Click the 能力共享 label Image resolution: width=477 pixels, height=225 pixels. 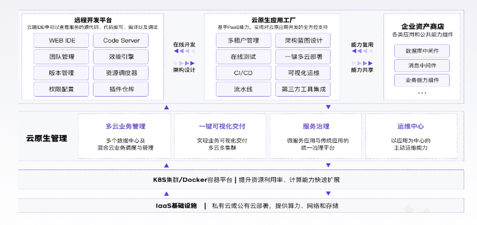tap(362, 70)
